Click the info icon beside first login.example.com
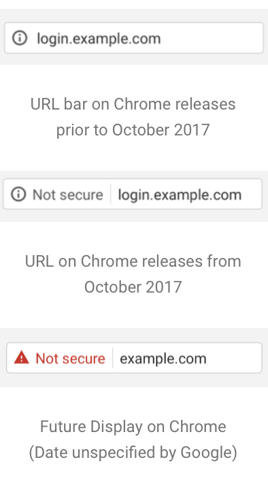 [20, 38]
